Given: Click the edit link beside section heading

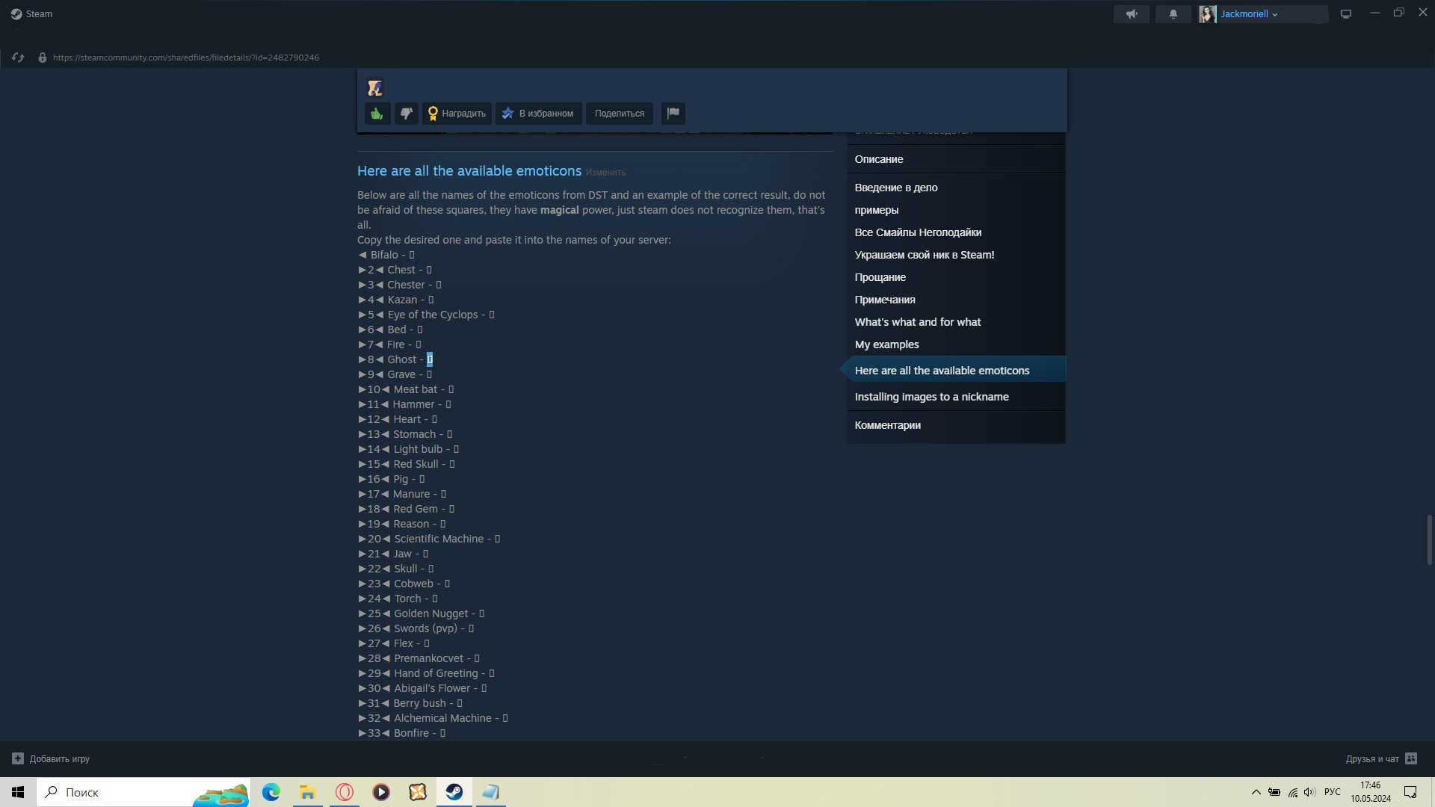Looking at the screenshot, I should pyautogui.click(x=605, y=173).
